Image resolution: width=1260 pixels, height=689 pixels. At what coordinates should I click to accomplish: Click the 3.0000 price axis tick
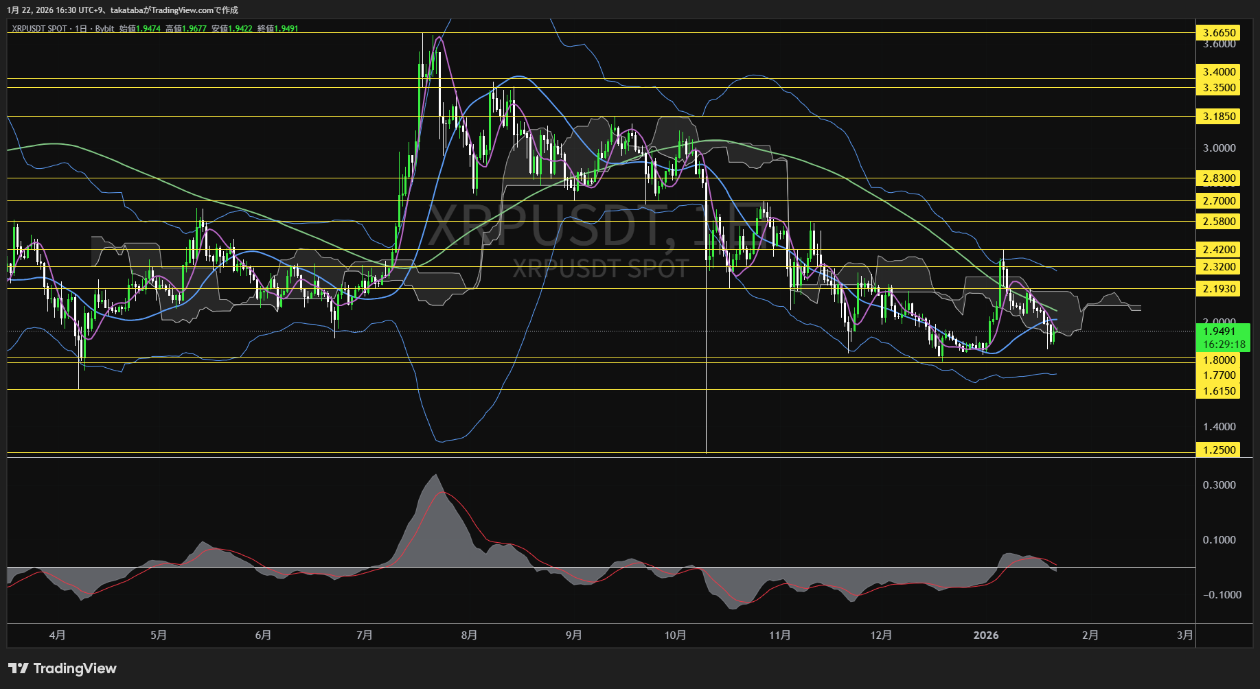tap(1219, 148)
